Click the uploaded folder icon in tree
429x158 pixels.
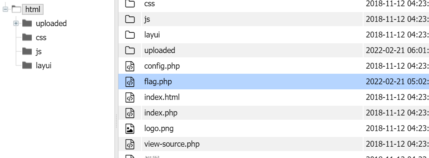(27, 23)
